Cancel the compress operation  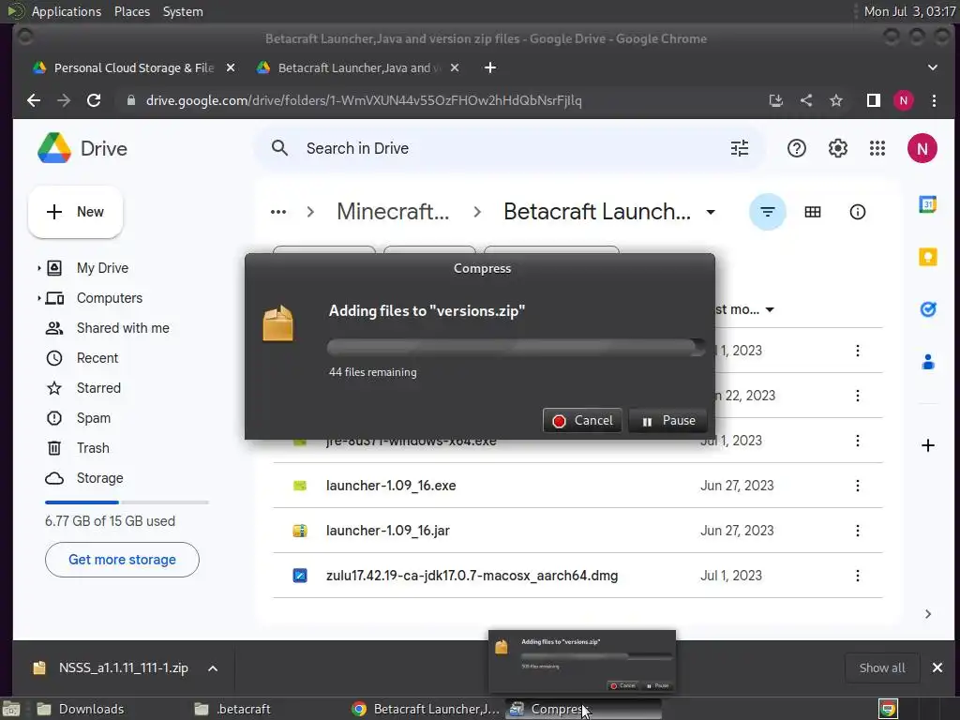pyautogui.click(x=582, y=421)
